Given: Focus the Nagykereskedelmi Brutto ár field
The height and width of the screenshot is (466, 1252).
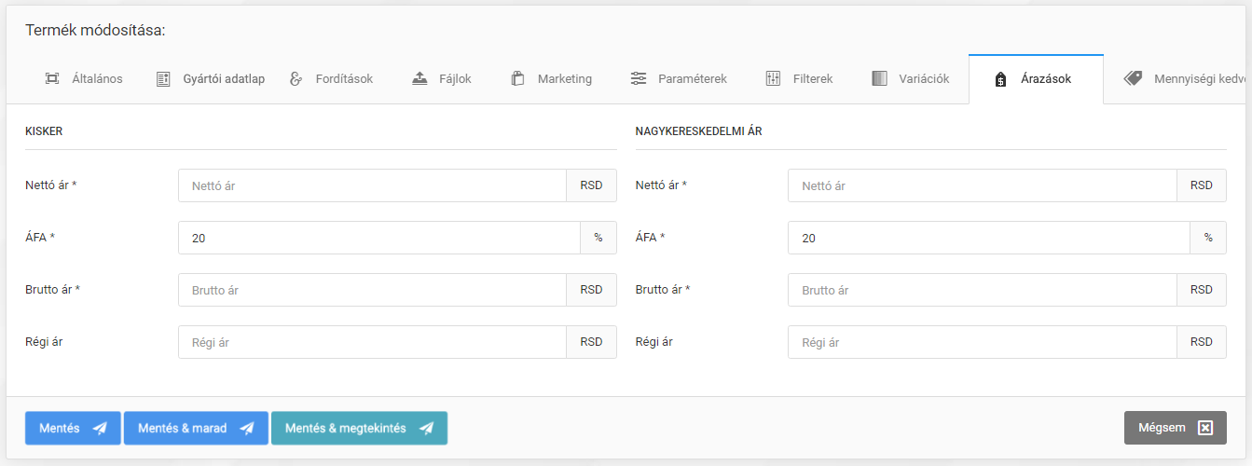Looking at the screenshot, I should [982, 290].
